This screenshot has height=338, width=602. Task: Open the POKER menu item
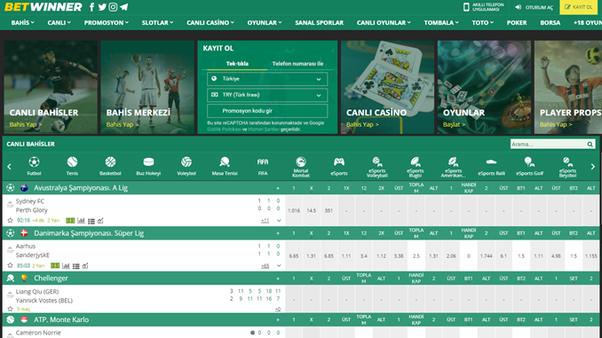coord(517,23)
